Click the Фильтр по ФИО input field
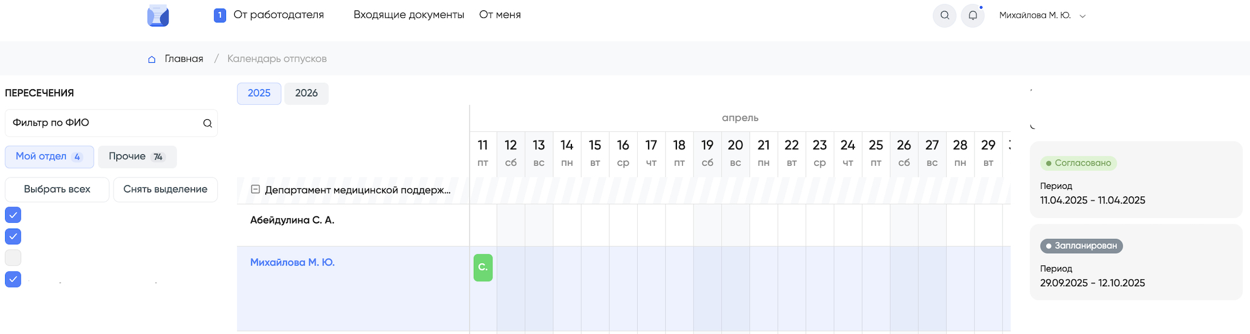The height and width of the screenshot is (334, 1250). pos(104,123)
